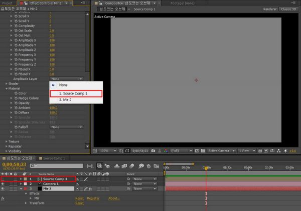Click the Oct Scale value field
The image size is (301, 211).
coord(52,30)
